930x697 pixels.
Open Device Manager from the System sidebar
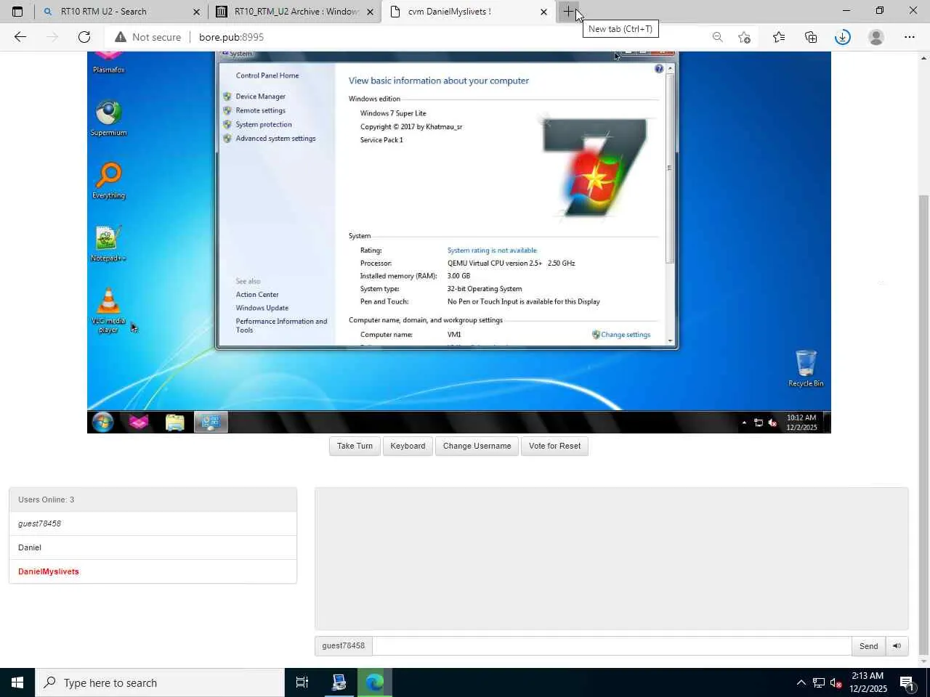click(260, 97)
